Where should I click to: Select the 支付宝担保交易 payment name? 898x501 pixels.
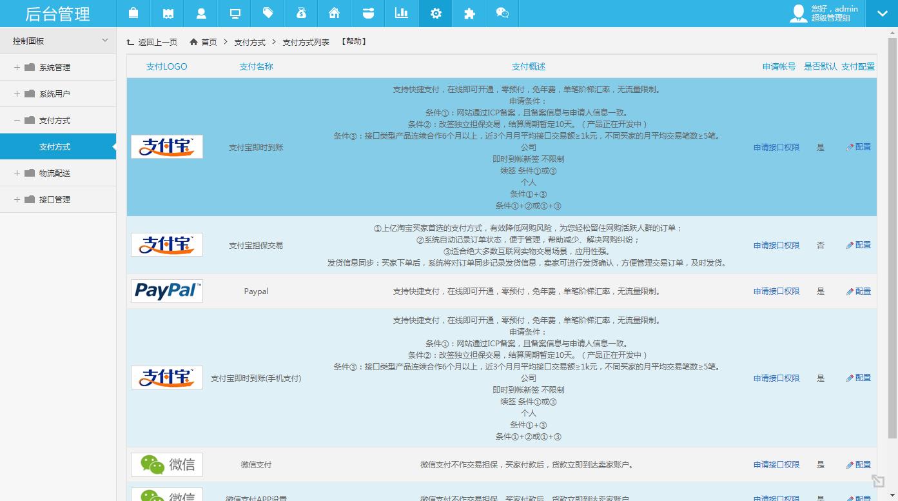click(x=256, y=246)
